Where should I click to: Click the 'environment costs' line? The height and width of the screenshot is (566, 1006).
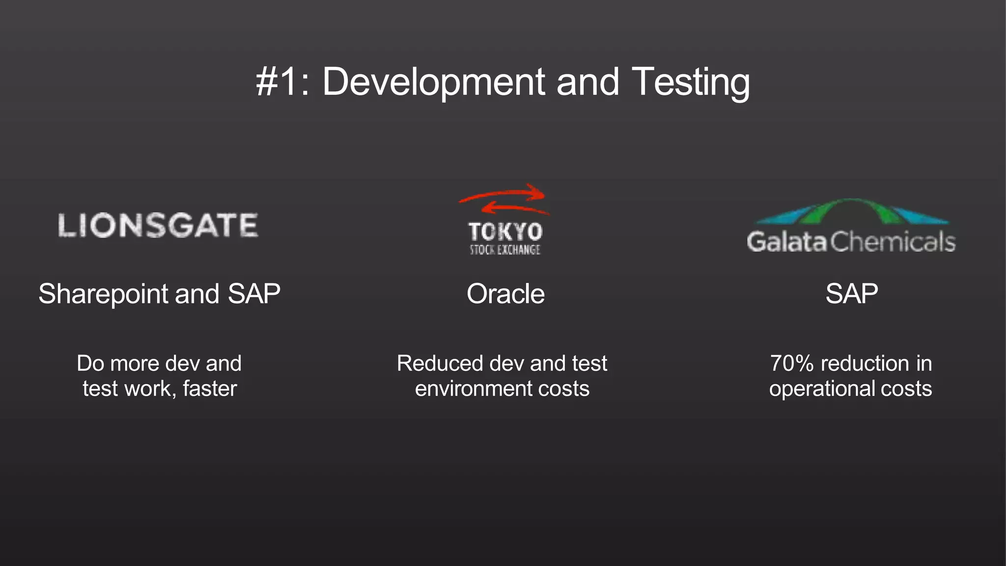click(x=502, y=389)
